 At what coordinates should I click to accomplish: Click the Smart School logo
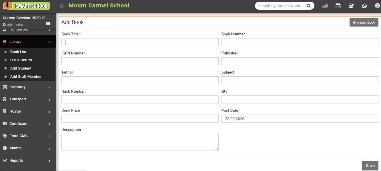pyautogui.click(x=26, y=5)
